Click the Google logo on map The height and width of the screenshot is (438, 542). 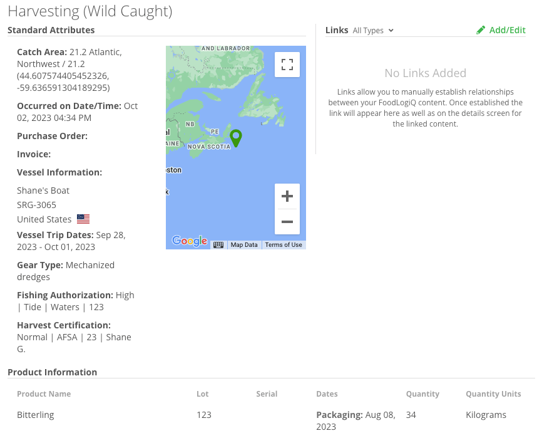190,241
